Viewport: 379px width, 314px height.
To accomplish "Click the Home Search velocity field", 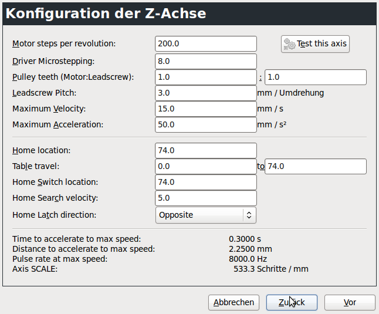I will (206, 198).
